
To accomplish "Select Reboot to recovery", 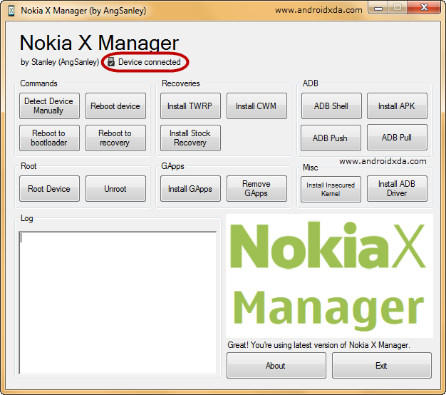I will [115, 138].
